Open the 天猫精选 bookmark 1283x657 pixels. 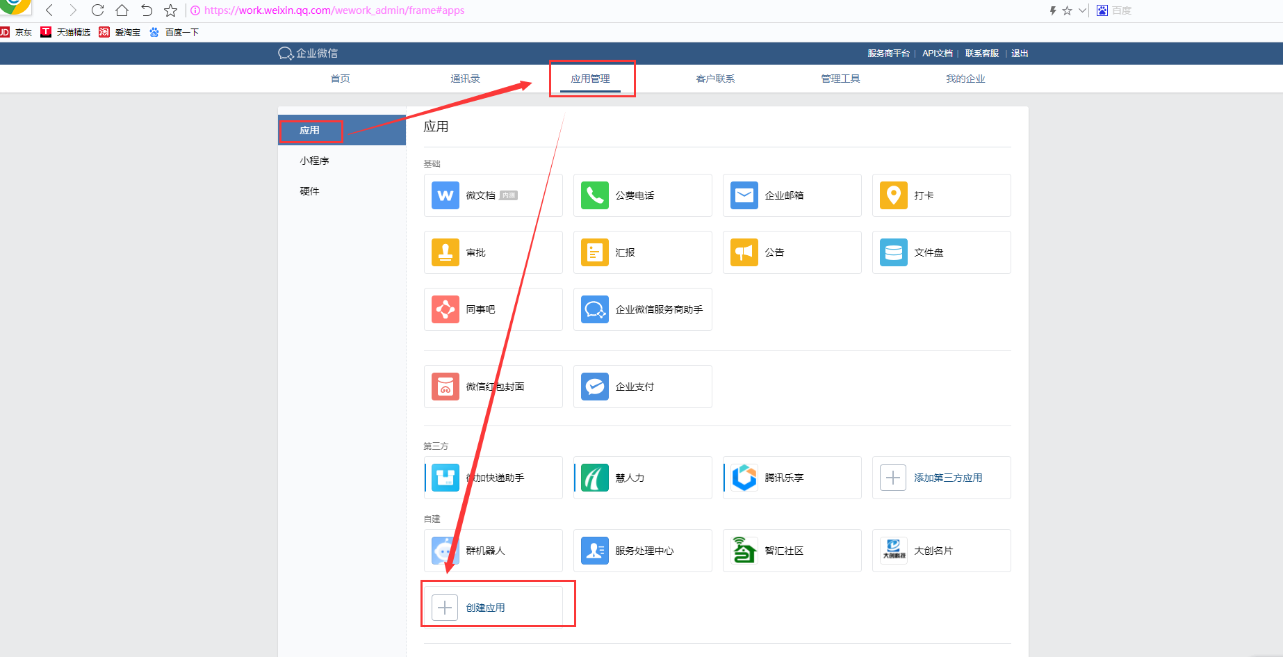click(x=65, y=32)
